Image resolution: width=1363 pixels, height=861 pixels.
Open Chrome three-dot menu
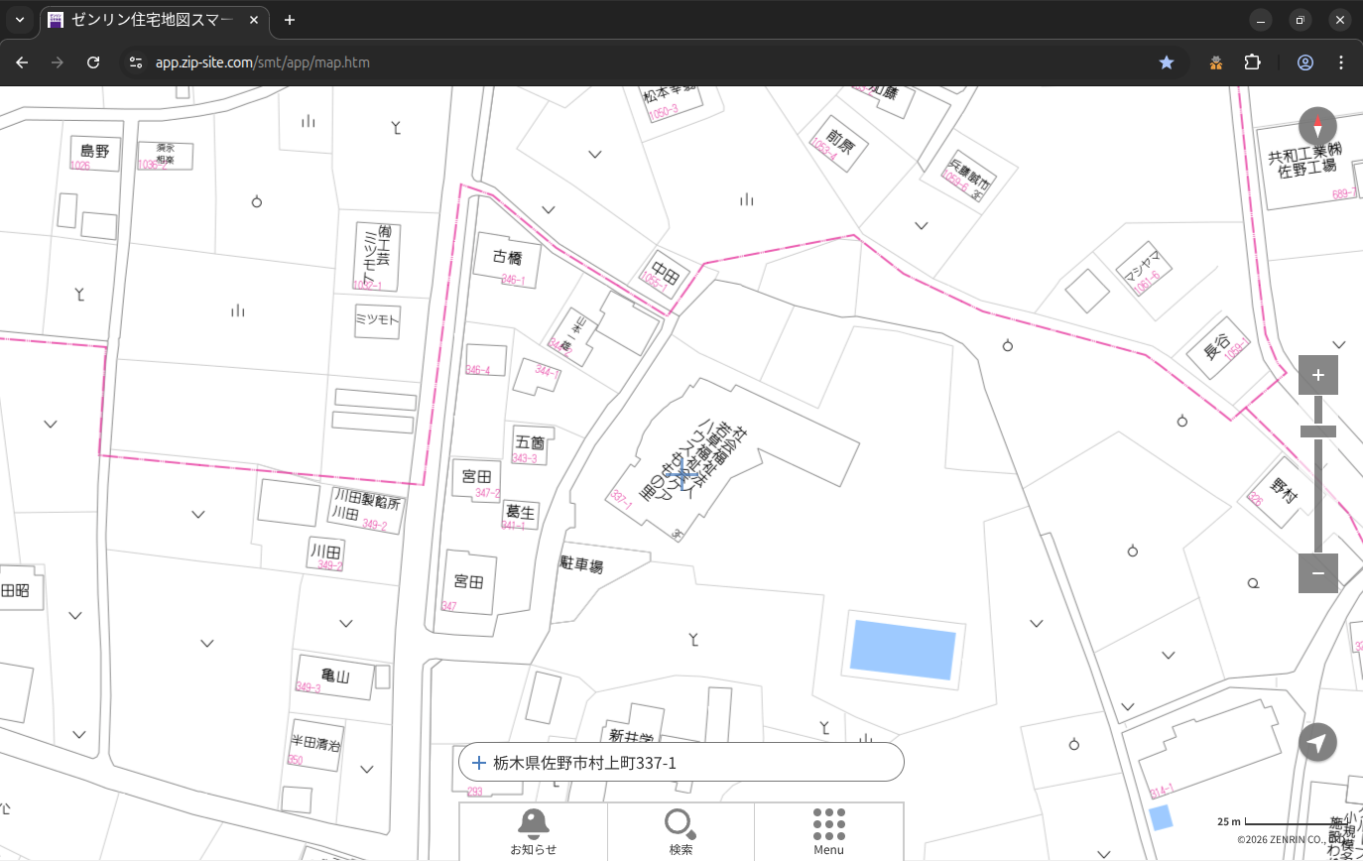tap(1341, 62)
